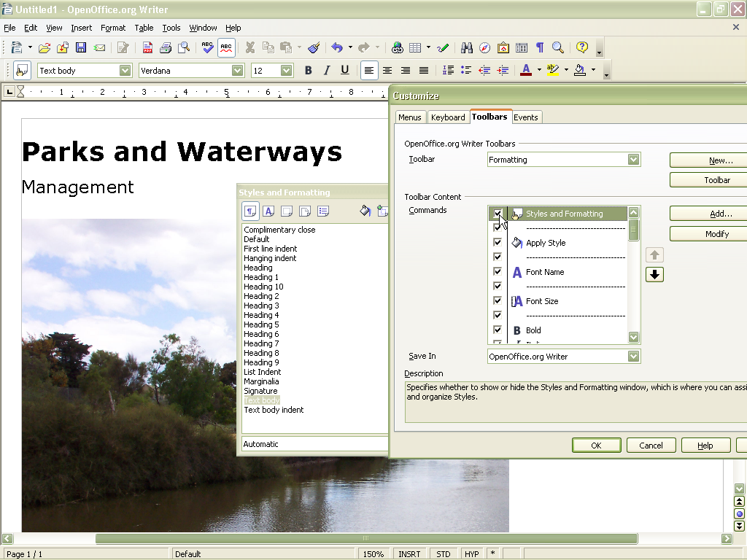This screenshot has width=747, height=560.
Task: Uncheck the Bold command checkbox
Action: [x=498, y=330]
